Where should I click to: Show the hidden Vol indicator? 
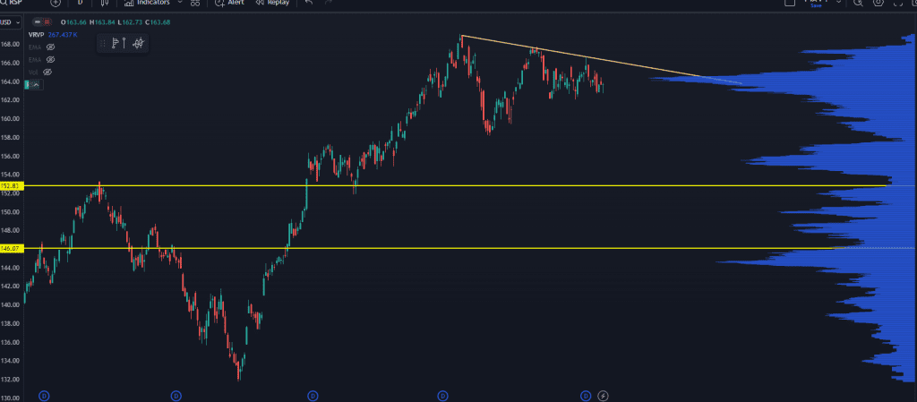(48, 72)
